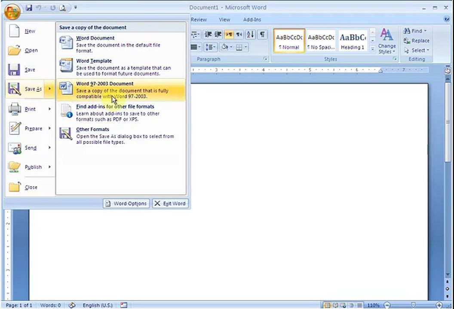Click the Page: 1 of 1 status indicator
The height and width of the screenshot is (309, 454).
click(x=19, y=305)
